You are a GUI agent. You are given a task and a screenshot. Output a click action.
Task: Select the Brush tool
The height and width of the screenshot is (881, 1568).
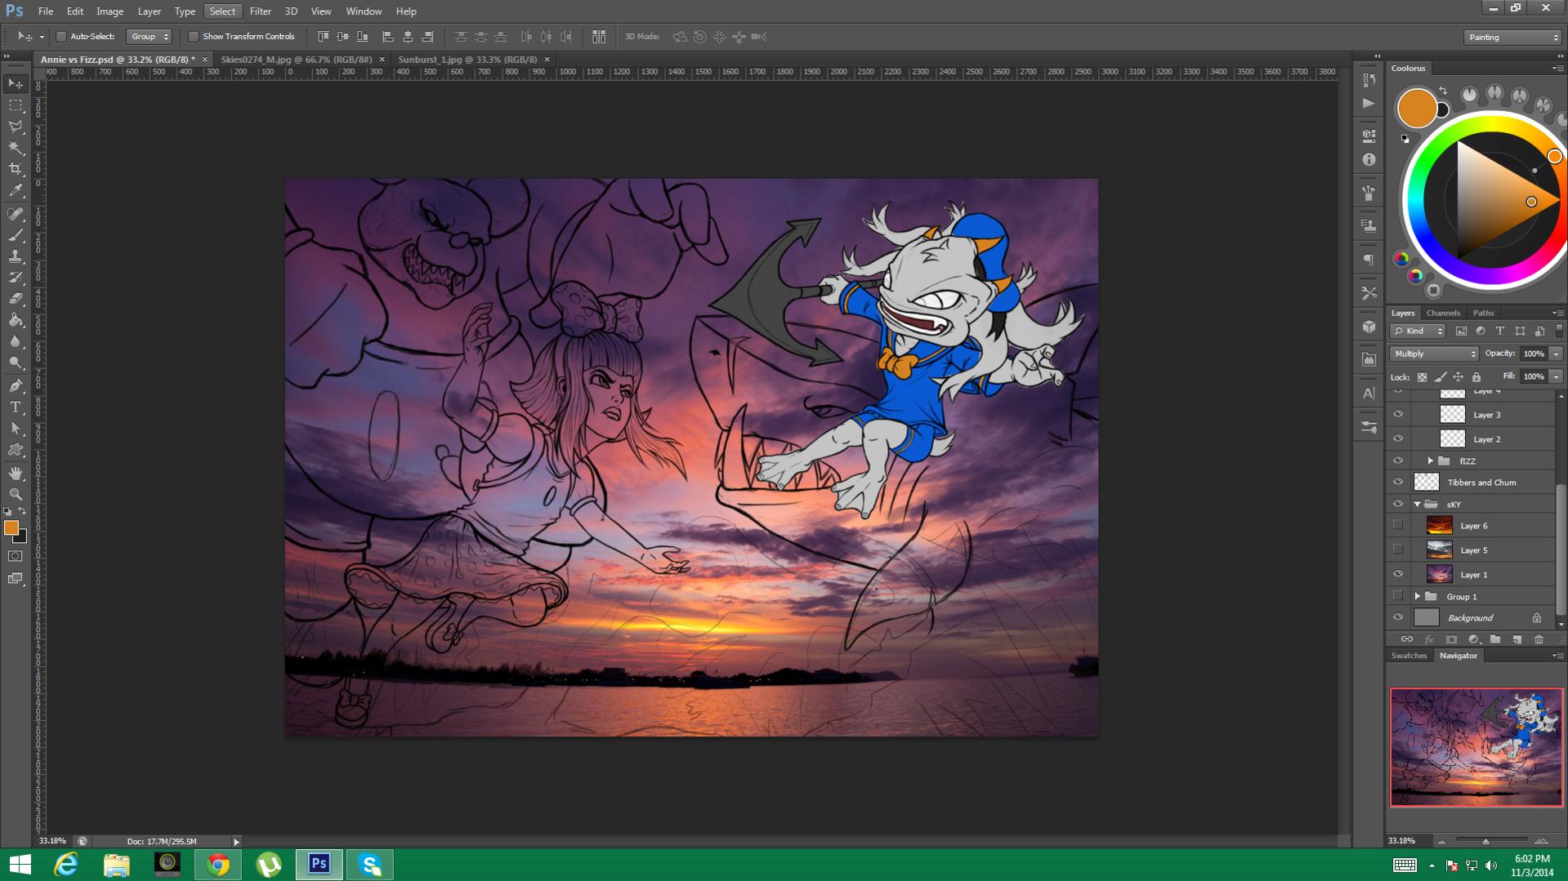coord(16,235)
